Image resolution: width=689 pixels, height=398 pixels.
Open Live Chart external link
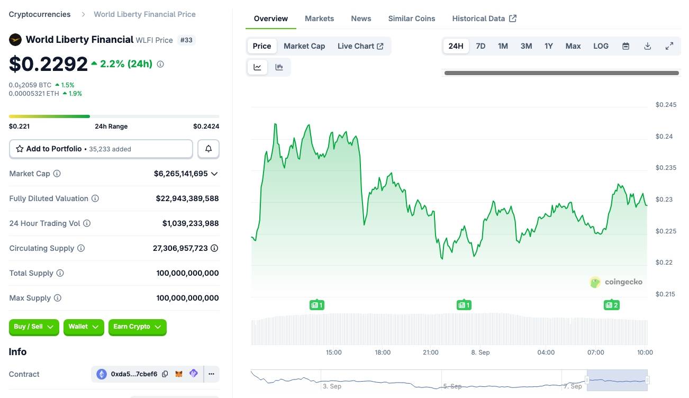(x=360, y=46)
